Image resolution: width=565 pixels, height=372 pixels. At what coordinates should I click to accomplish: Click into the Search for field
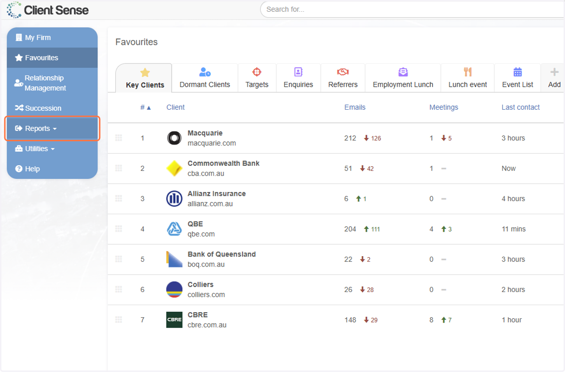coord(412,9)
